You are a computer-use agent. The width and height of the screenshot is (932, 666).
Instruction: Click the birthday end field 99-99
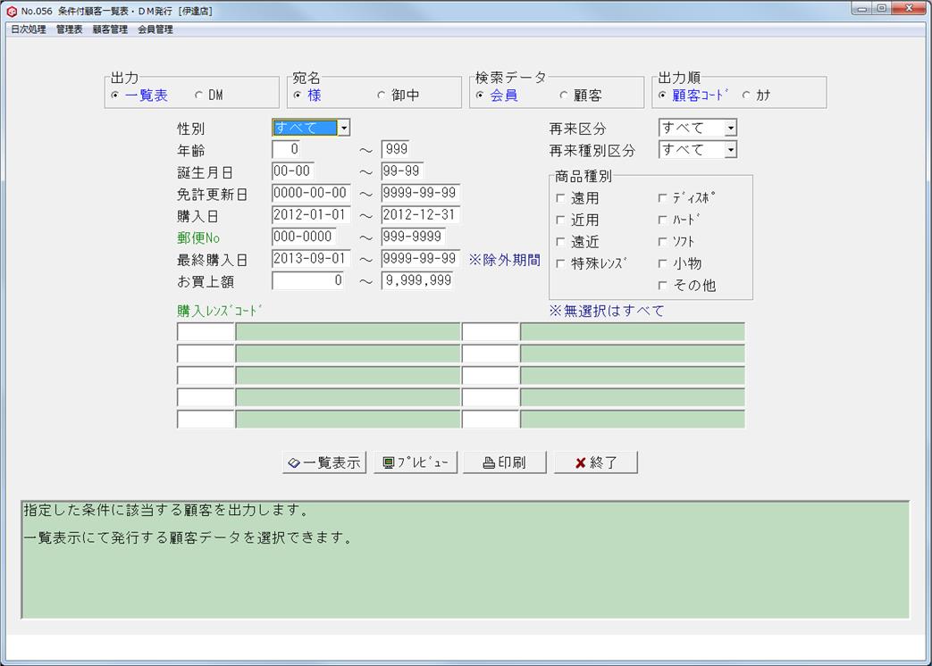coord(402,171)
